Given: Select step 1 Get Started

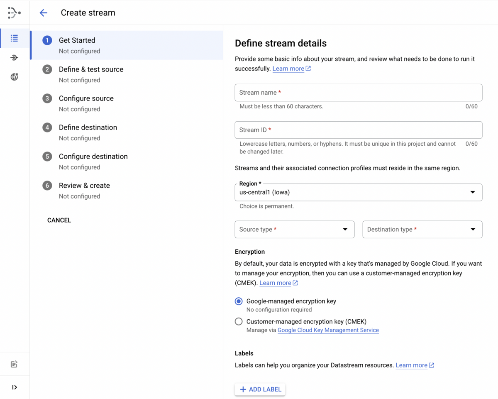Looking at the screenshot, I should (127, 45).
